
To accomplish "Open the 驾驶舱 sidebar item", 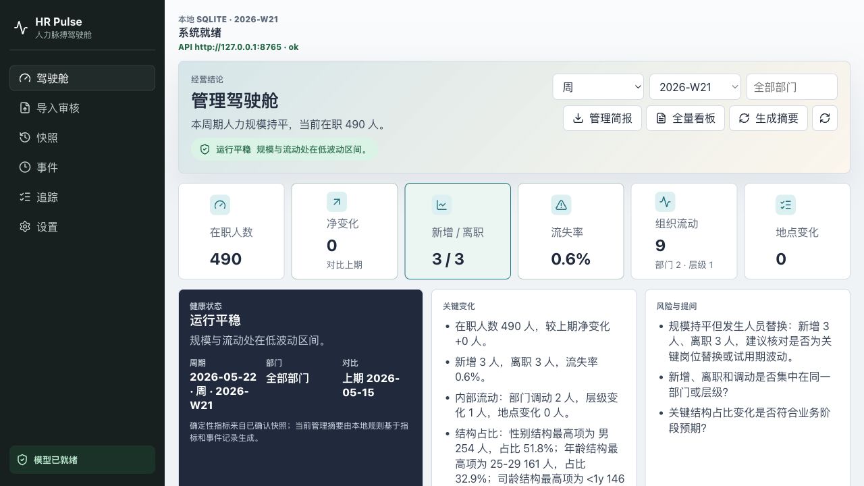I will point(82,78).
